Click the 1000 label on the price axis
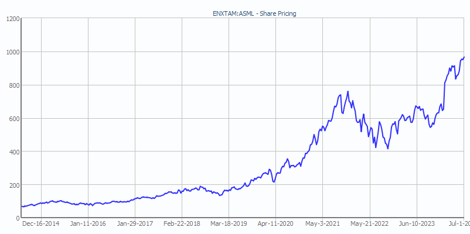 (12, 52)
